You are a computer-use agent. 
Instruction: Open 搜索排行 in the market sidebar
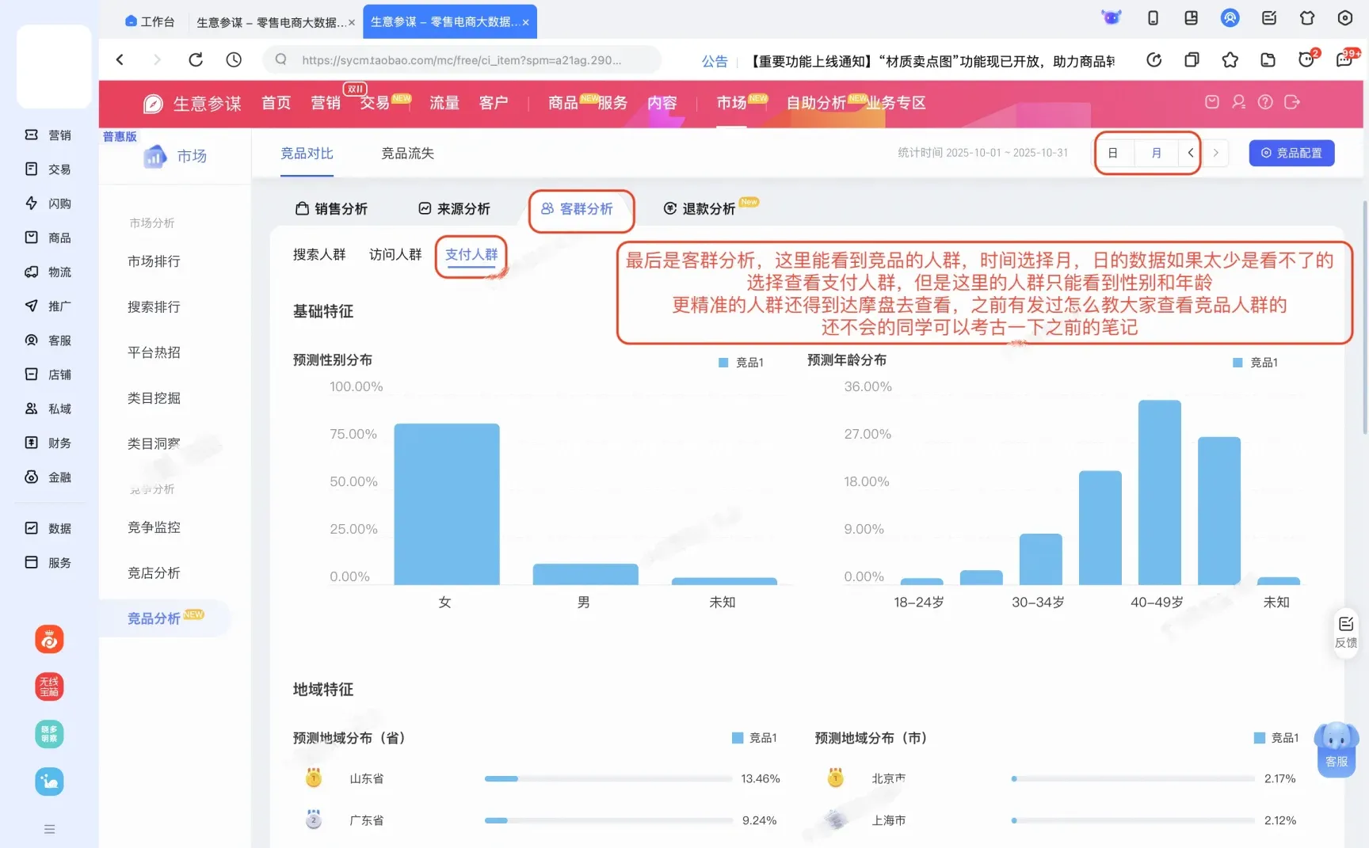coord(154,306)
